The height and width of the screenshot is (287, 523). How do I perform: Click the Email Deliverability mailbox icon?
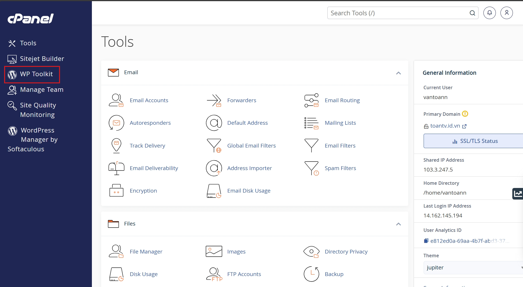tap(116, 168)
